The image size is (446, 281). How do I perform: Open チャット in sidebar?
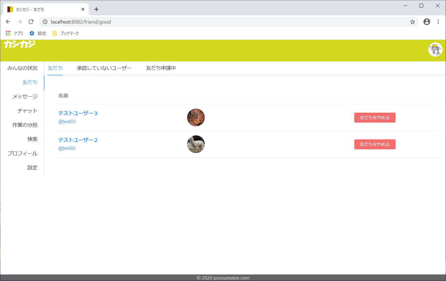[22, 111]
